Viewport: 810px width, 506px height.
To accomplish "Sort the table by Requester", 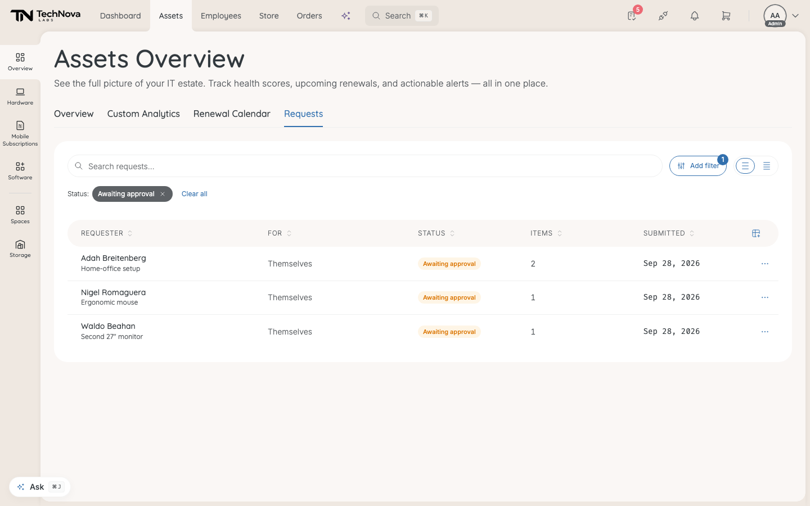I will (107, 233).
